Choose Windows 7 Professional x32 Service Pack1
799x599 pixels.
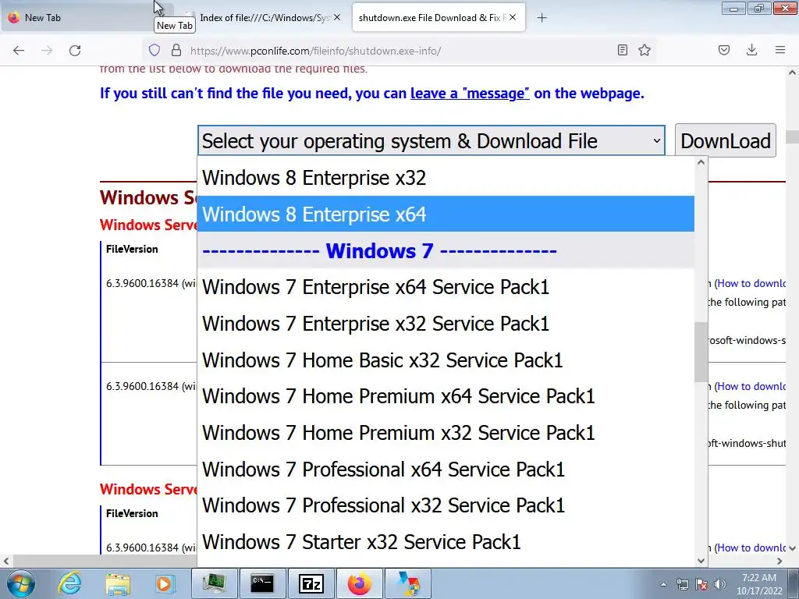(x=446, y=505)
